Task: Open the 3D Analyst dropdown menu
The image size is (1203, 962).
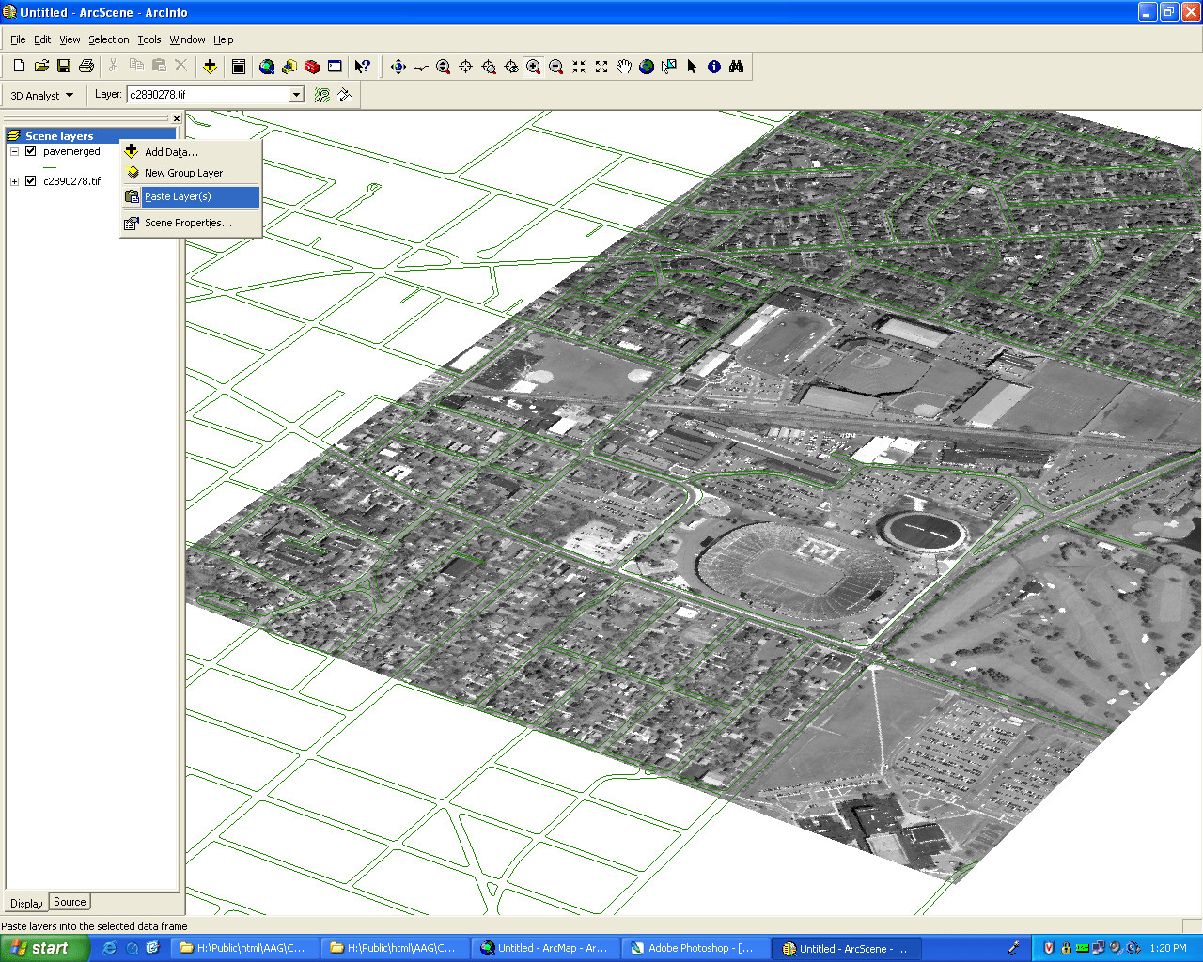Action: (41, 96)
